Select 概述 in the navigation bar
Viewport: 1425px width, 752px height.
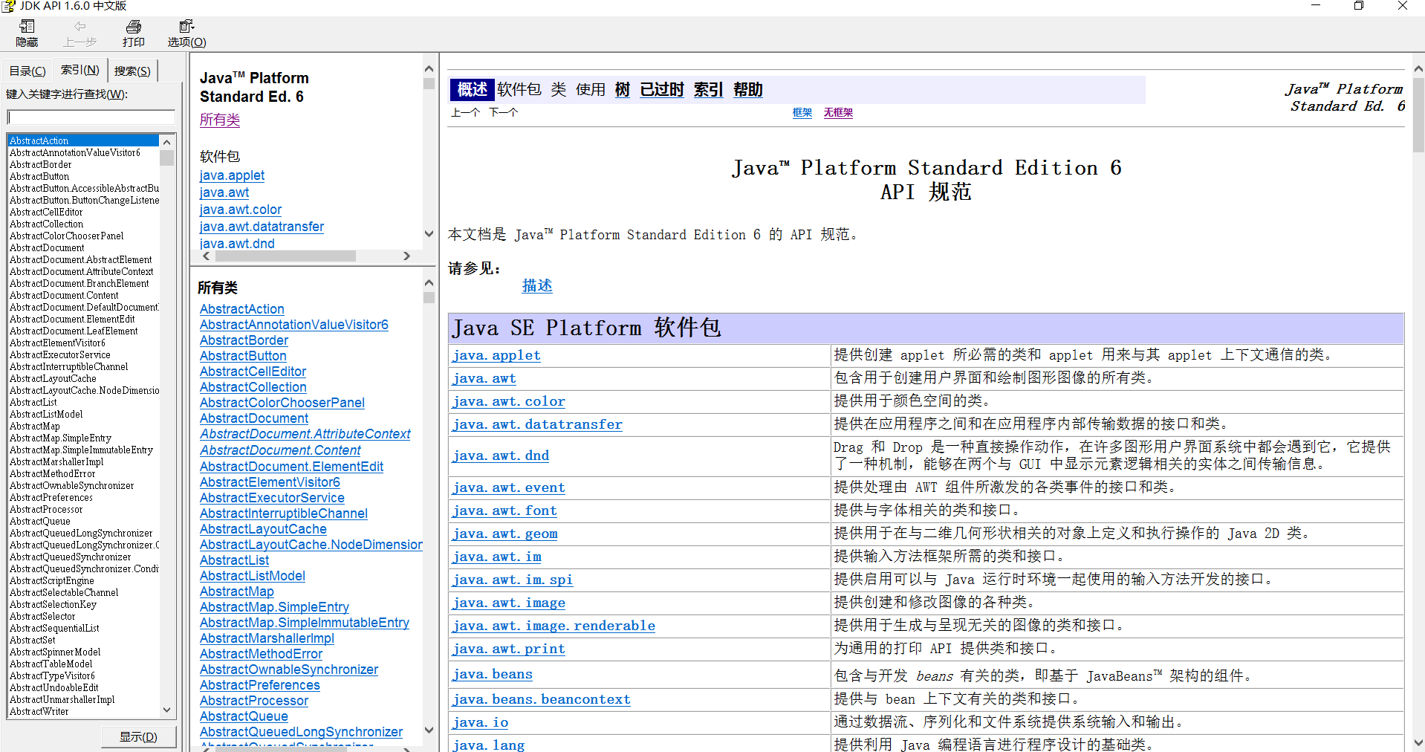473,90
